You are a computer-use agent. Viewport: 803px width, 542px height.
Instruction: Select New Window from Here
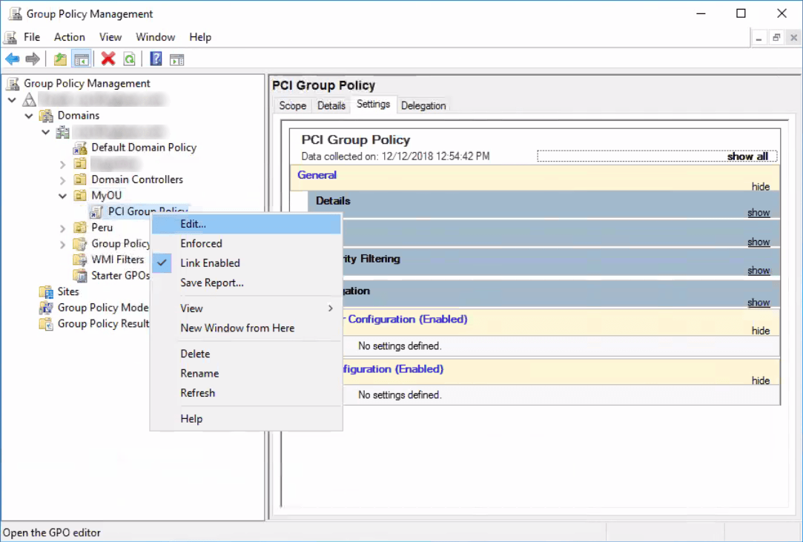pos(247,328)
